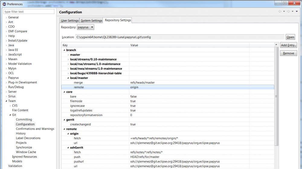Image resolution: width=302 pixels, height=169 pixels.
Task: Select the filemode row in core
Action: pos(168,101)
